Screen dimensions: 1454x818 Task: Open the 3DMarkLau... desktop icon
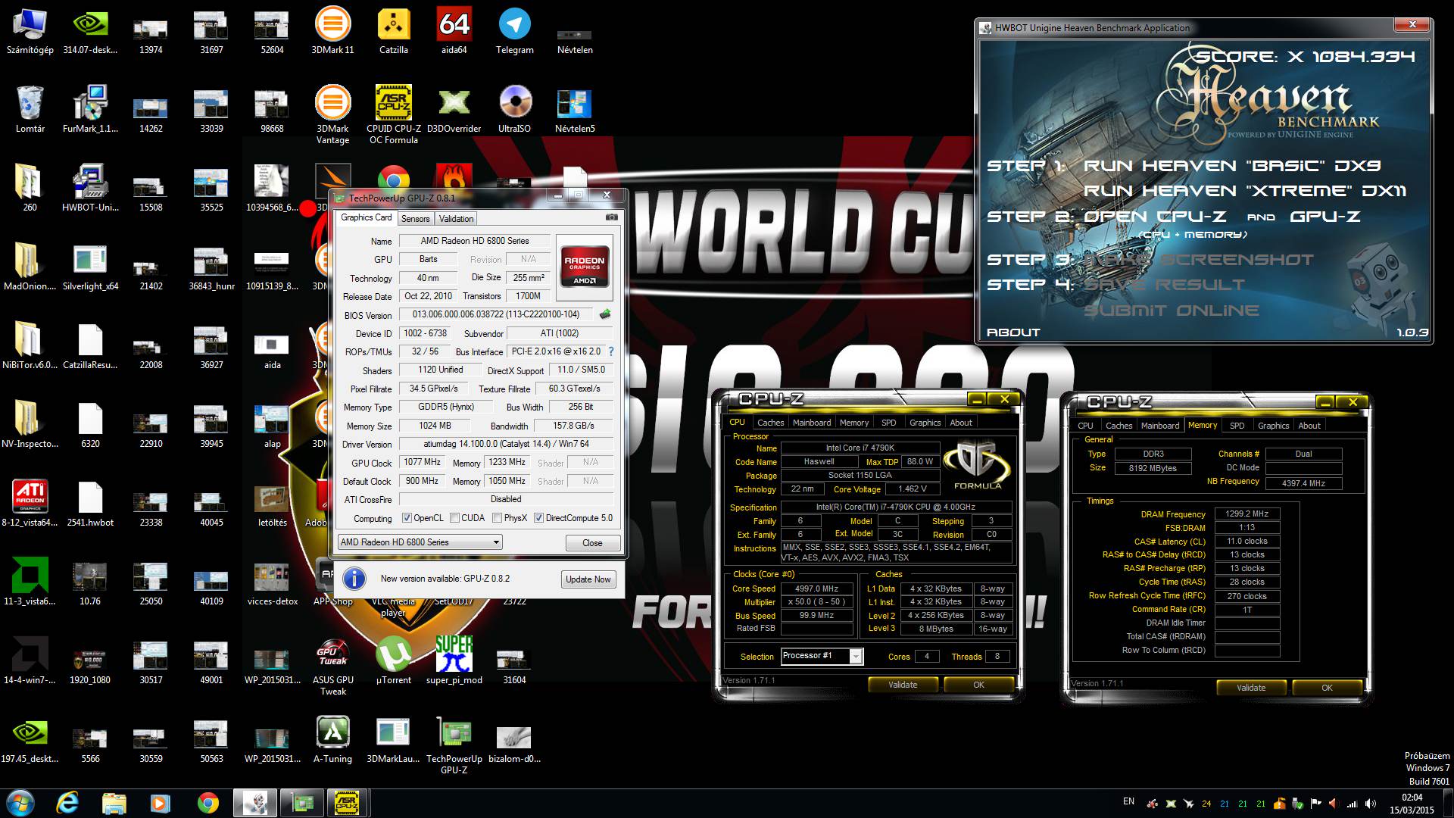[x=393, y=739]
